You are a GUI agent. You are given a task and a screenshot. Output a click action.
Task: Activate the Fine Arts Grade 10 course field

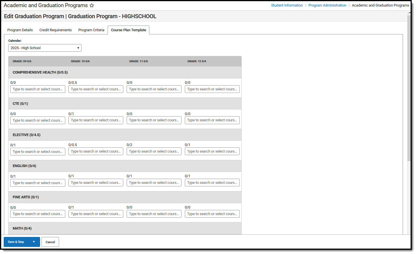pos(96,214)
